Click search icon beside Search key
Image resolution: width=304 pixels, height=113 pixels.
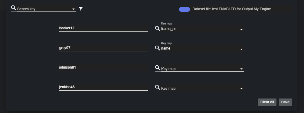(x=14, y=8)
